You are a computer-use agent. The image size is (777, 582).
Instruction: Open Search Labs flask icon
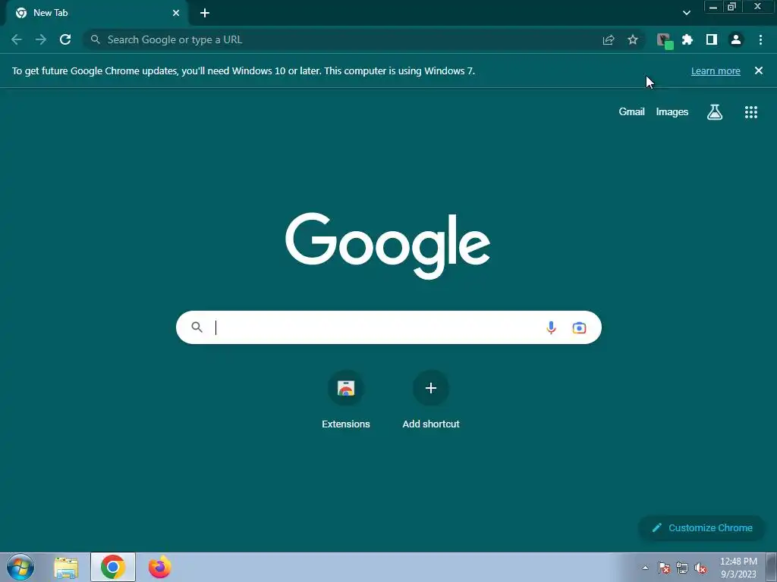(x=715, y=112)
